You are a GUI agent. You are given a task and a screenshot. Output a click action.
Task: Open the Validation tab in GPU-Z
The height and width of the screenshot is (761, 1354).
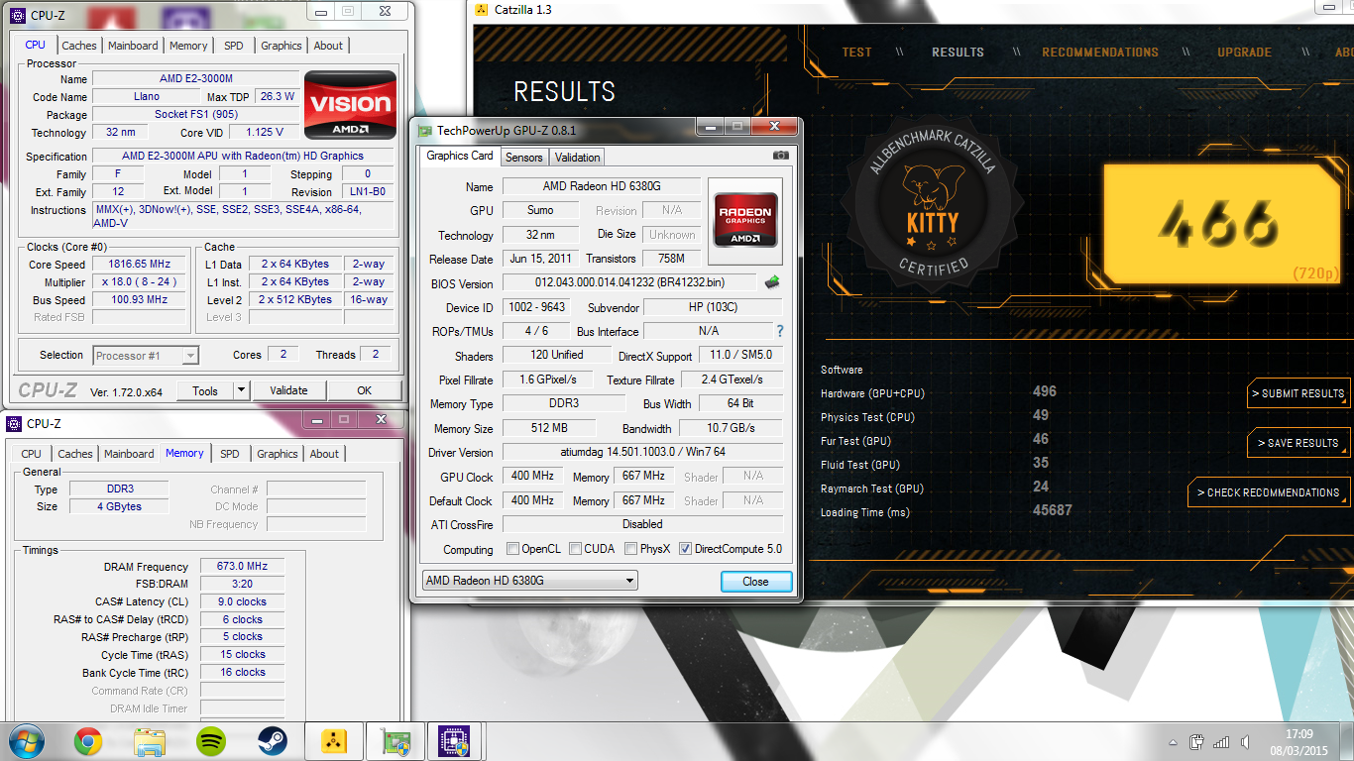tap(577, 158)
